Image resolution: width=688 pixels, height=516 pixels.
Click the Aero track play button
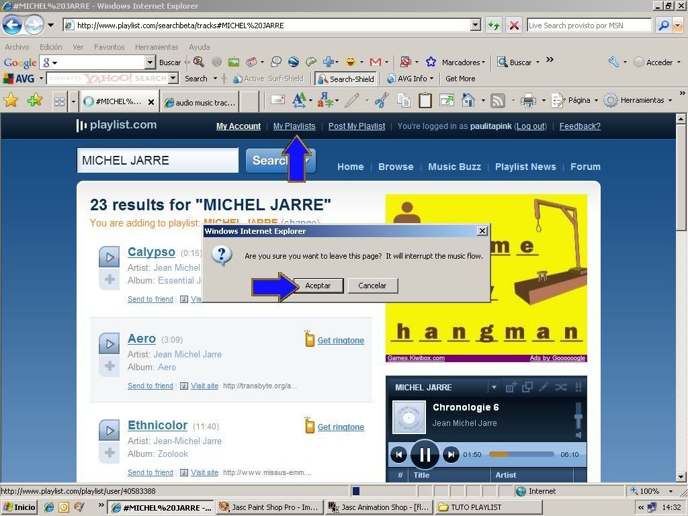pos(110,343)
